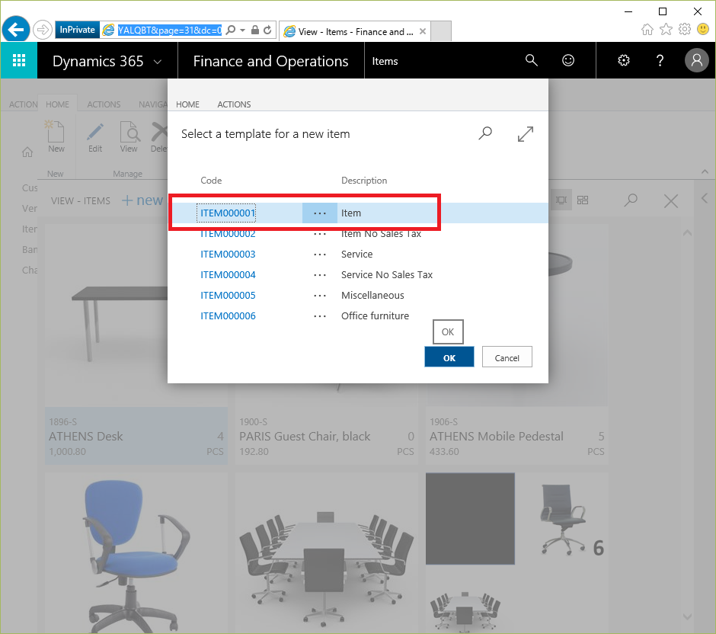This screenshot has height=634, width=716.
Task: Expand the side pane chevron next to the Items close X
Action: [705, 198]
